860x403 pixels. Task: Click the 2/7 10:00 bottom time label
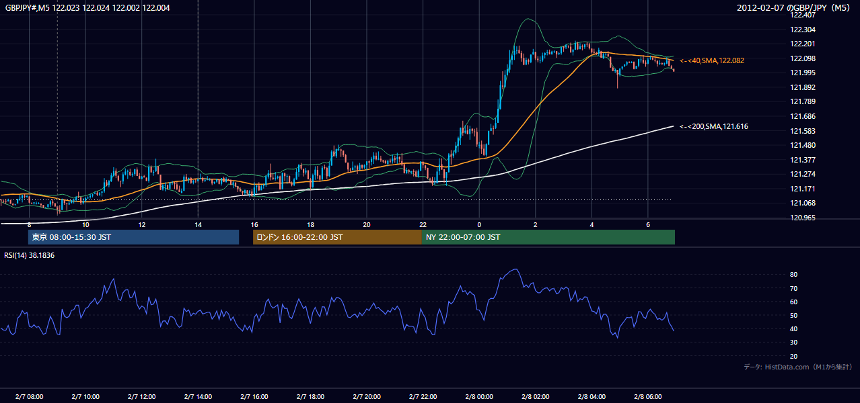[85, 396]
